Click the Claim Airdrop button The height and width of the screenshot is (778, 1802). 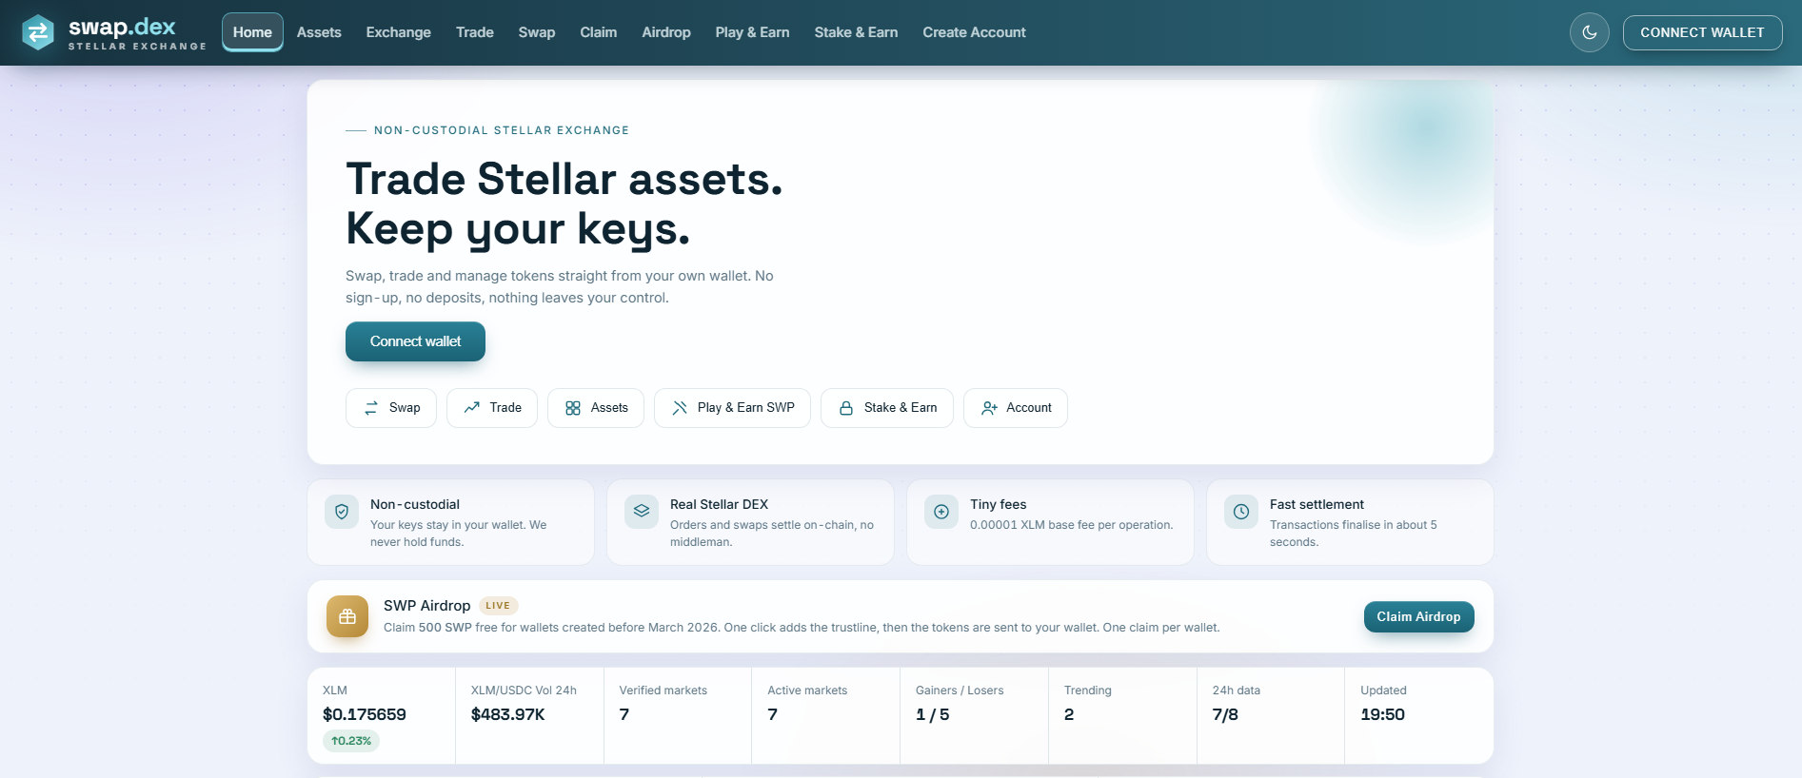click(1418, 616)
